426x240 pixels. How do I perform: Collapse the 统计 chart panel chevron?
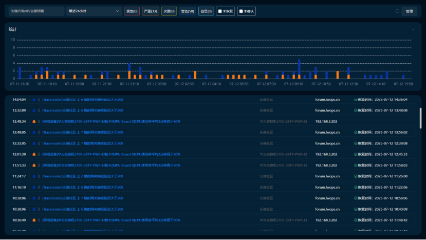point(413,29)
